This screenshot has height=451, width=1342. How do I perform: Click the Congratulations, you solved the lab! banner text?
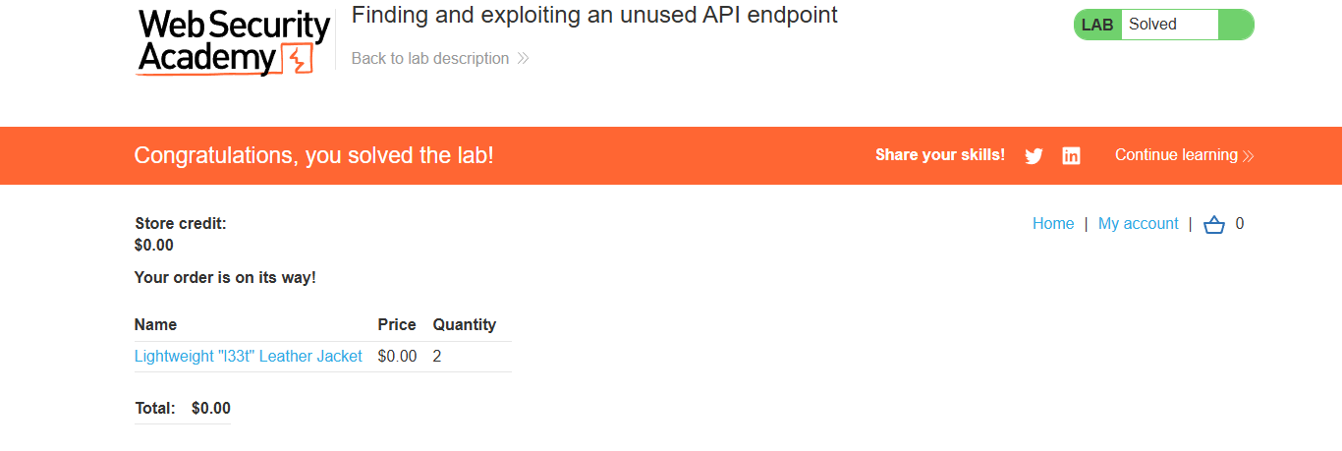click(x=313, y=155)
